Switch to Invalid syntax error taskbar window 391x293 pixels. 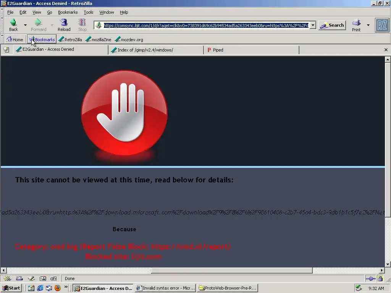165,288
